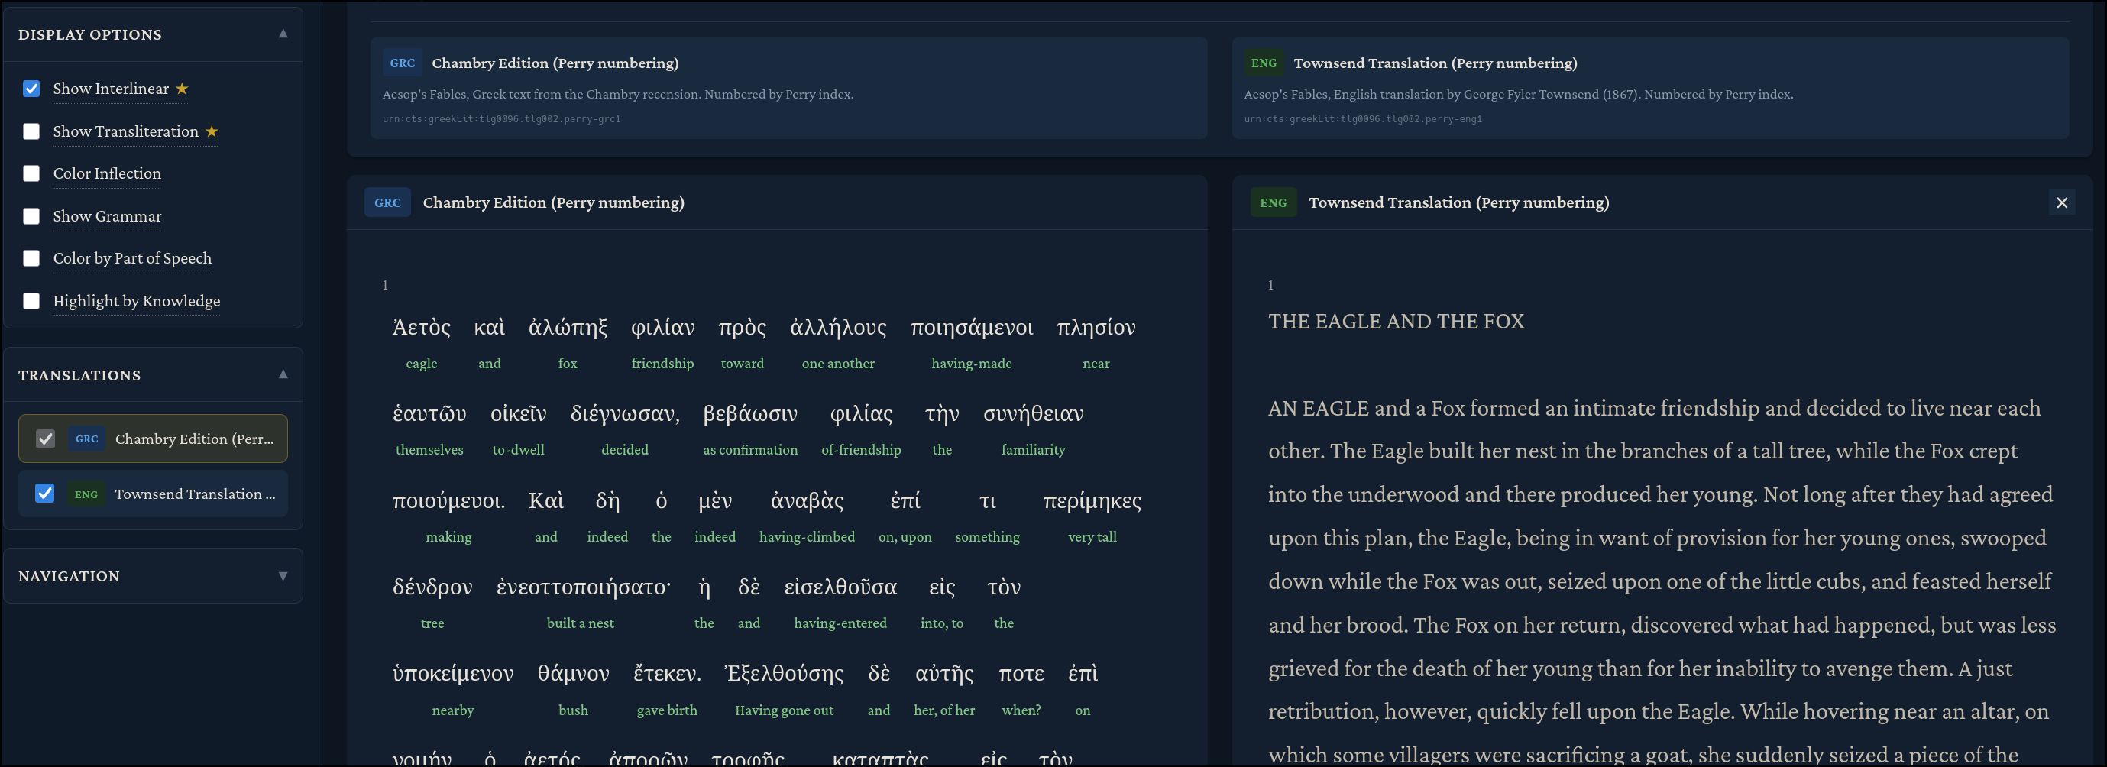Disable Show Interlinear

pos(31,89)
